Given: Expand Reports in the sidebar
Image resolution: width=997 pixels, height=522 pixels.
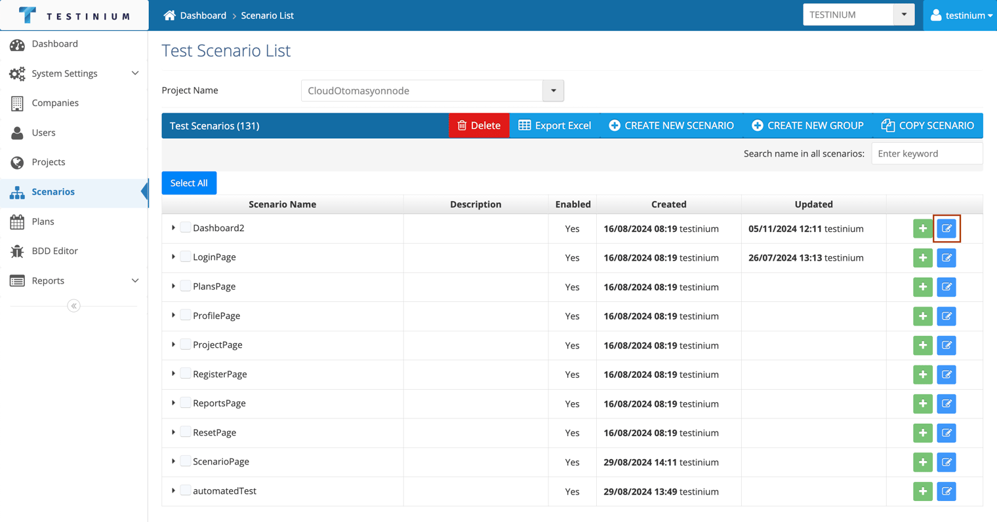Looking at the screenshot, I should point(74,280).
